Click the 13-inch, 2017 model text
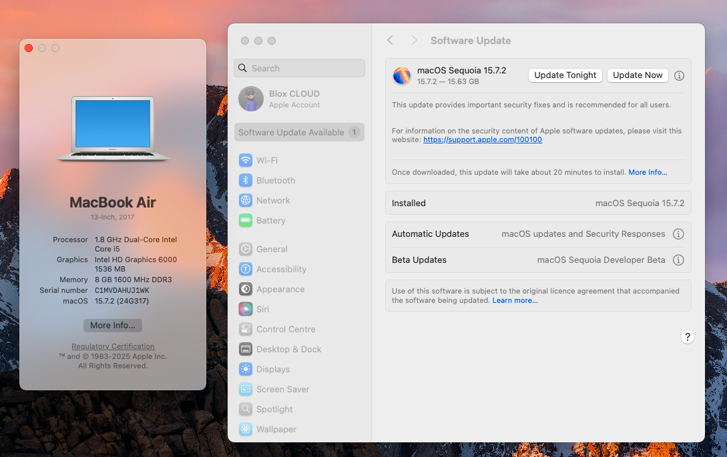This screenshot has height=457, width=727. click(113, 217)
